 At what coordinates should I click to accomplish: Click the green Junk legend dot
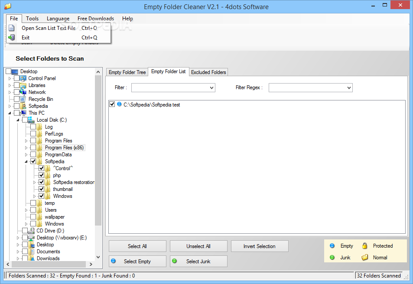click(332, 257)
